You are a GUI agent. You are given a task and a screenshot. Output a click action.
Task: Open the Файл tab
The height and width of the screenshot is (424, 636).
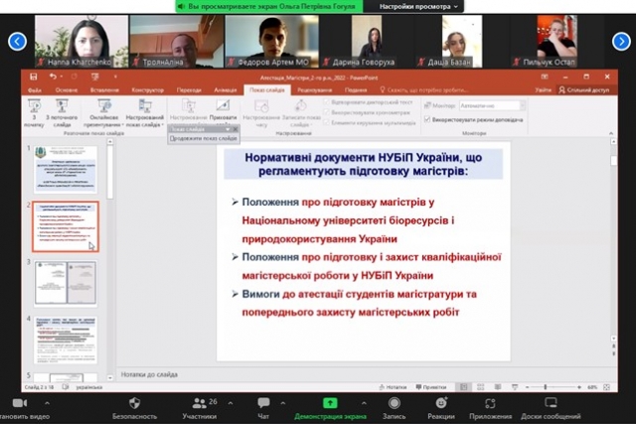35,90
